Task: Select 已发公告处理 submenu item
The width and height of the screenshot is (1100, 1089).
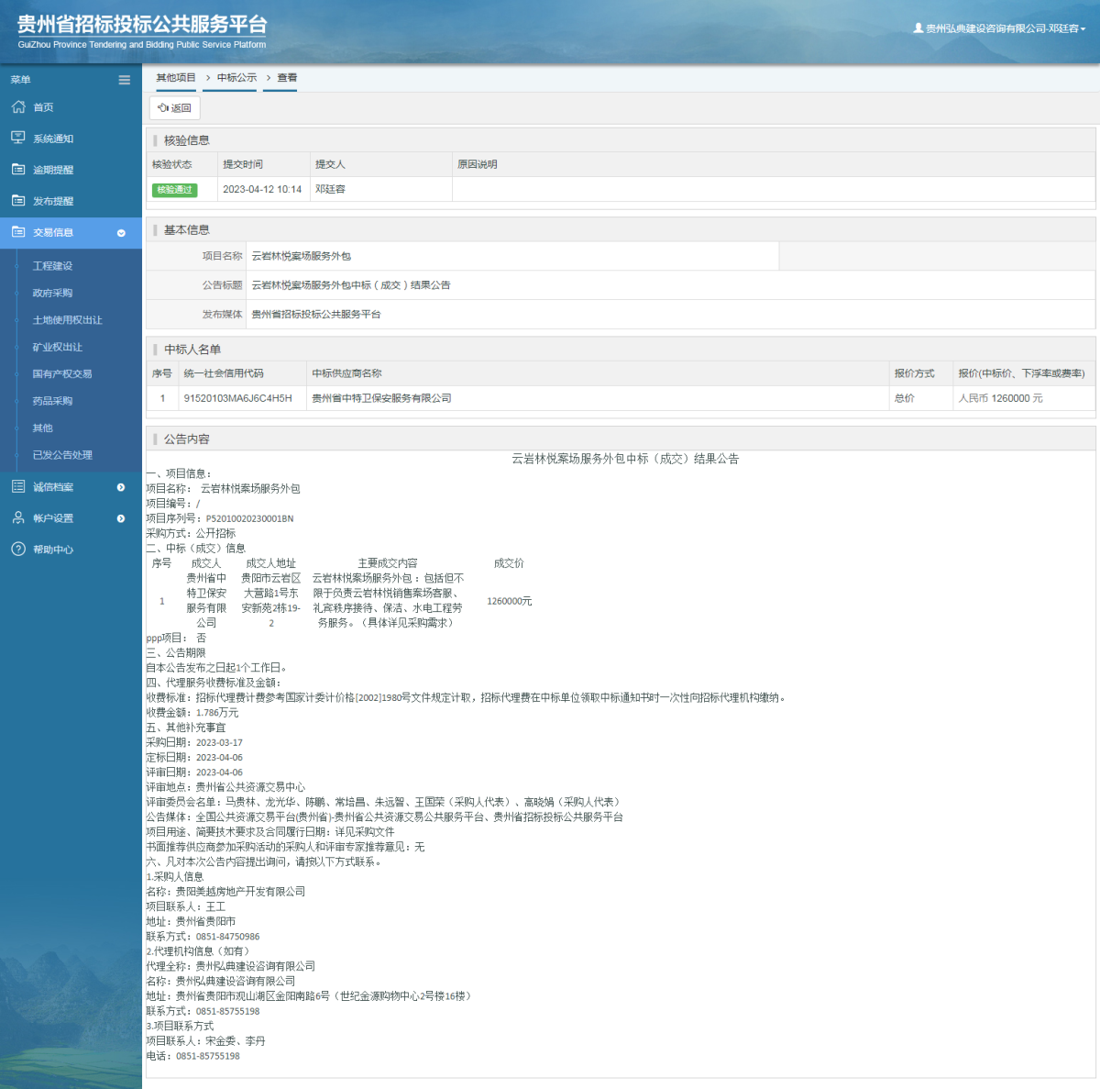Action: point(62,455)
